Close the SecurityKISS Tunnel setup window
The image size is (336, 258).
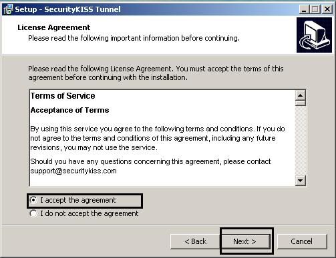pyautogui.click(x=327, y=9)
